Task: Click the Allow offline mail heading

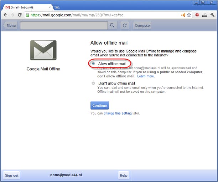Action: pyautogui.click(x=109, y=43)
